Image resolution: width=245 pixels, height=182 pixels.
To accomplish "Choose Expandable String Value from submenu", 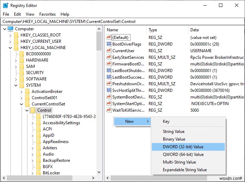I will click(x=188, y=170).
